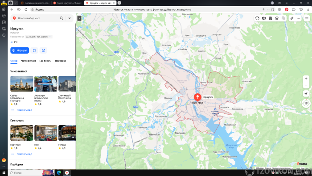This screenshot has height=176, width=312.
Task: Switch to the Добавление нового browser tab
Action: [x=35, y=3]
